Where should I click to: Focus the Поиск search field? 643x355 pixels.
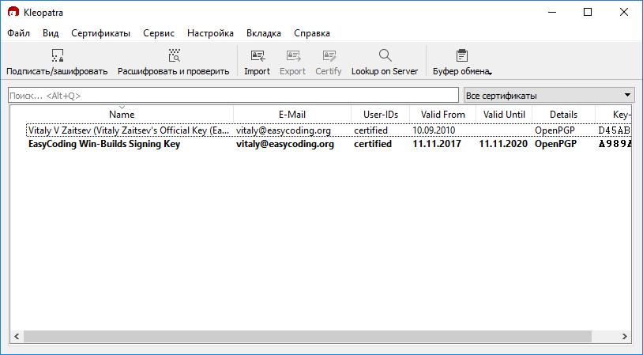tap(233, 95)
